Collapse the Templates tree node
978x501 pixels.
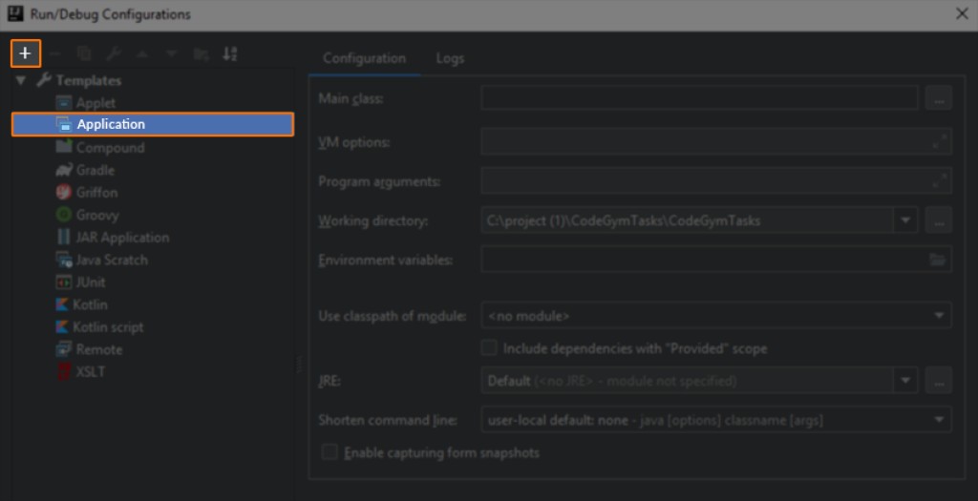pos(21,81)
